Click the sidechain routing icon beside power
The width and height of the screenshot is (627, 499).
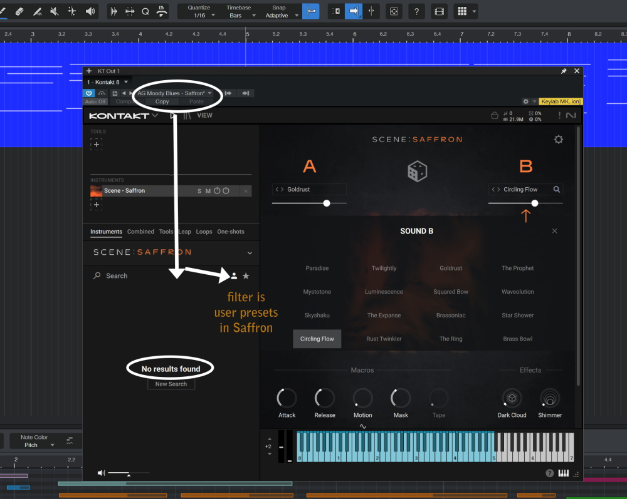(x=102, y=93)
